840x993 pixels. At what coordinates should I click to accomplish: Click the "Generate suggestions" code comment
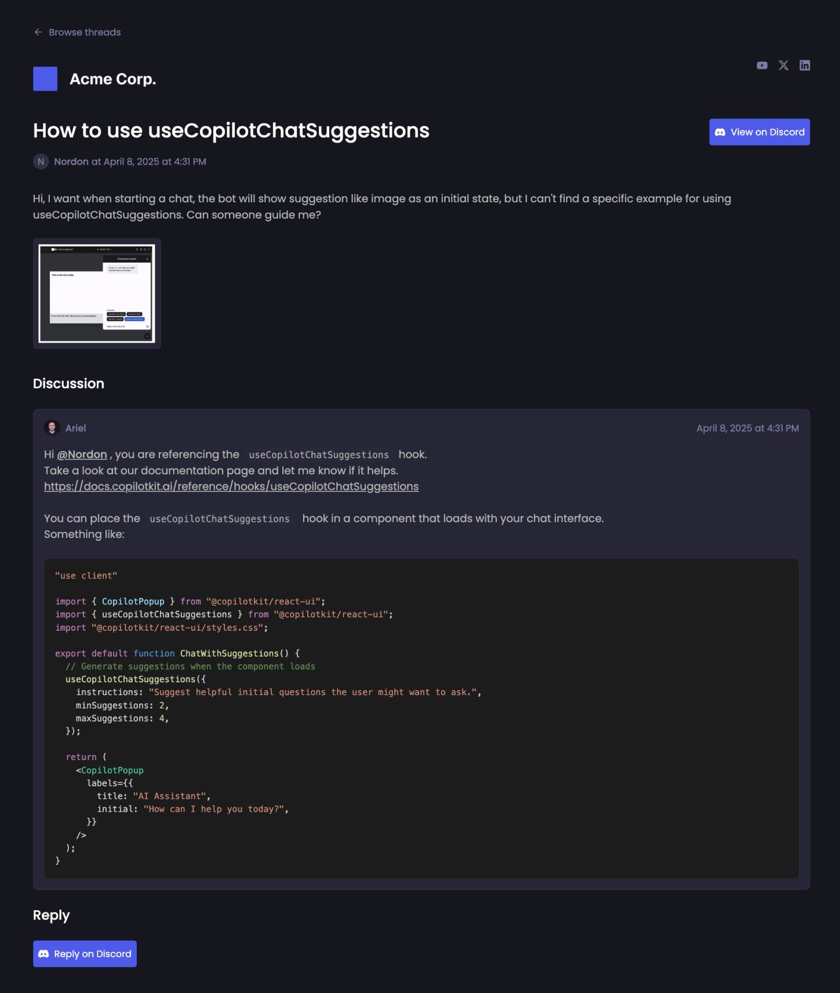[190, 667]
